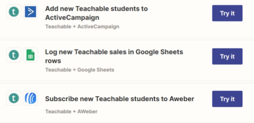This screenshot has width=254, height=123.
Task: Open 'Add new Teachable students to ActiveCampaign' title
Action: pyautogui.click(x=96, y=13)
